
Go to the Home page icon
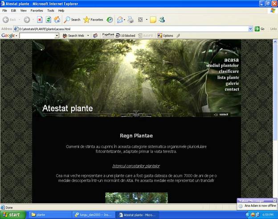(x=57, y=20)
